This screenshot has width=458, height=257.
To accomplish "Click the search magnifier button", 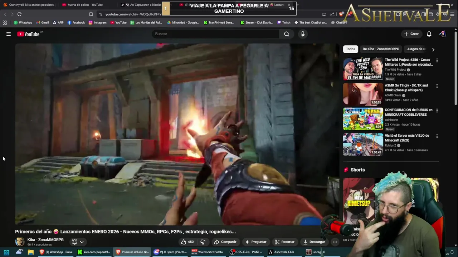I will click(287, 34).
